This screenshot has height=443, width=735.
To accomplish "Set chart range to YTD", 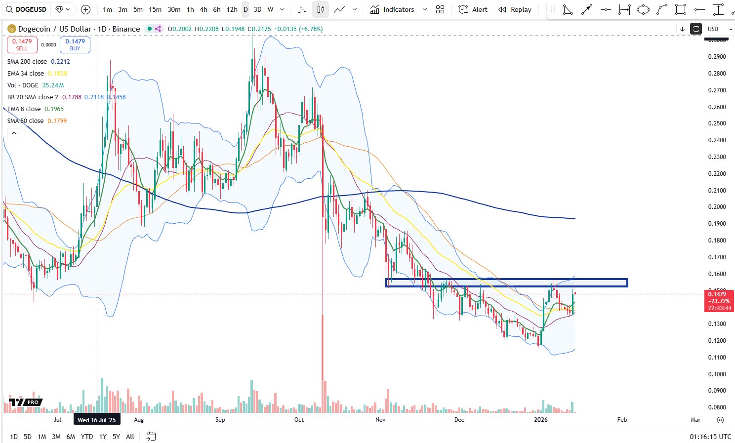I will coord(87,437).
